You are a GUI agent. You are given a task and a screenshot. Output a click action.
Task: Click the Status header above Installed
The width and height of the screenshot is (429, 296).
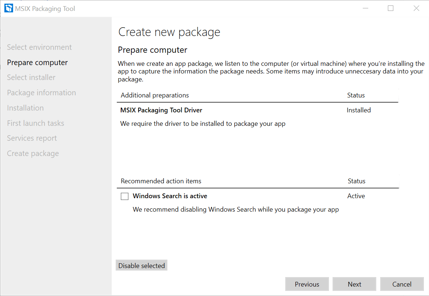pos(355,95)
